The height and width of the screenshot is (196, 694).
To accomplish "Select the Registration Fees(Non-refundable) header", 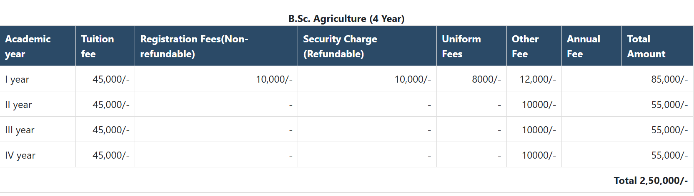I will [x=194, y=46].
